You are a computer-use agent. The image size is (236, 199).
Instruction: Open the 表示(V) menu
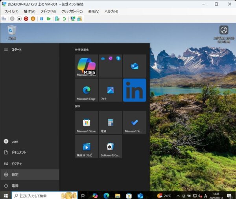click(94, 11)
